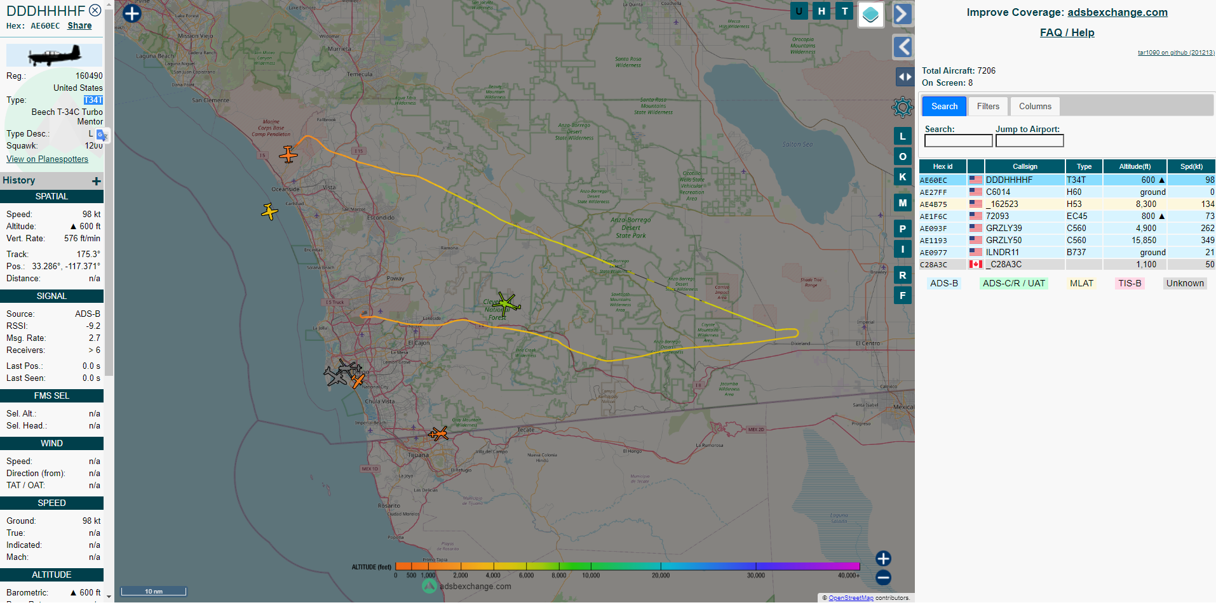This screenshot has height=605, width=1216.
Task: Click the T34T type code
Action: (x=93, y=100)
